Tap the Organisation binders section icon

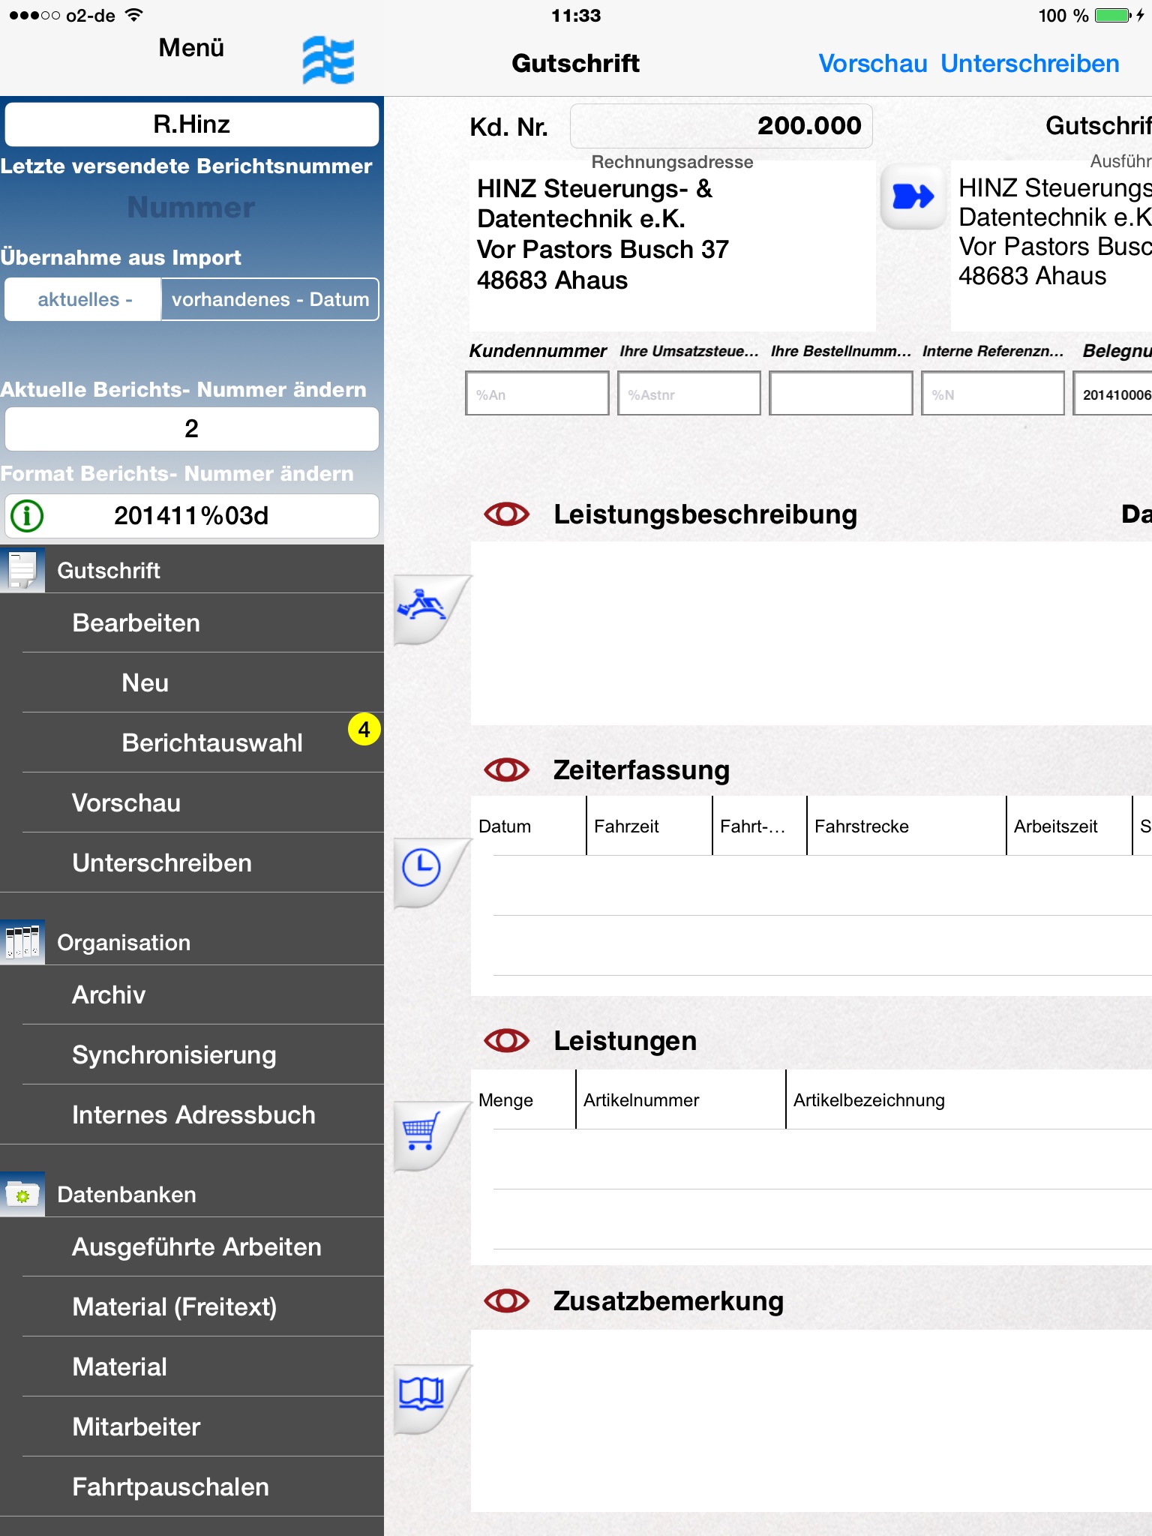[x=22, y=942]
